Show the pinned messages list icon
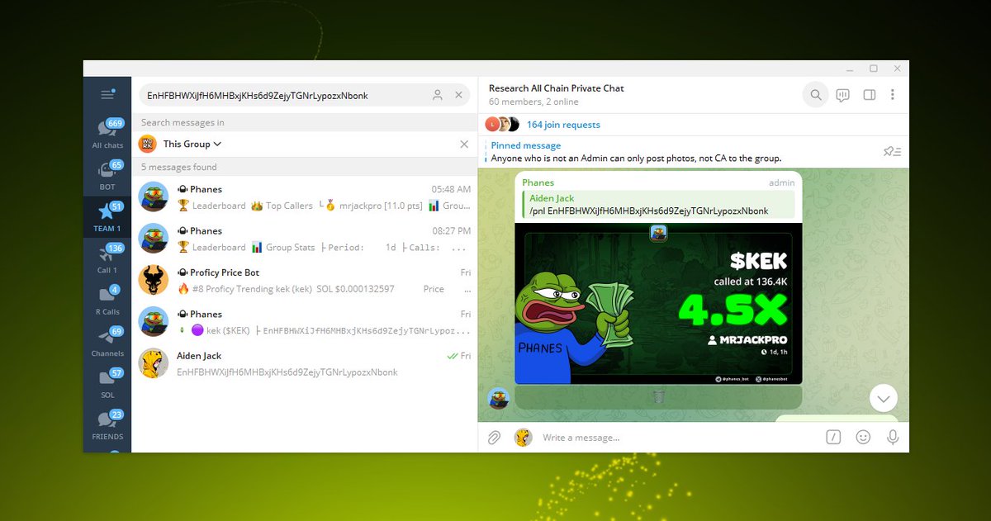Image resolution: width=991 pixels, height=521 pixels. (x=892, y=152)
